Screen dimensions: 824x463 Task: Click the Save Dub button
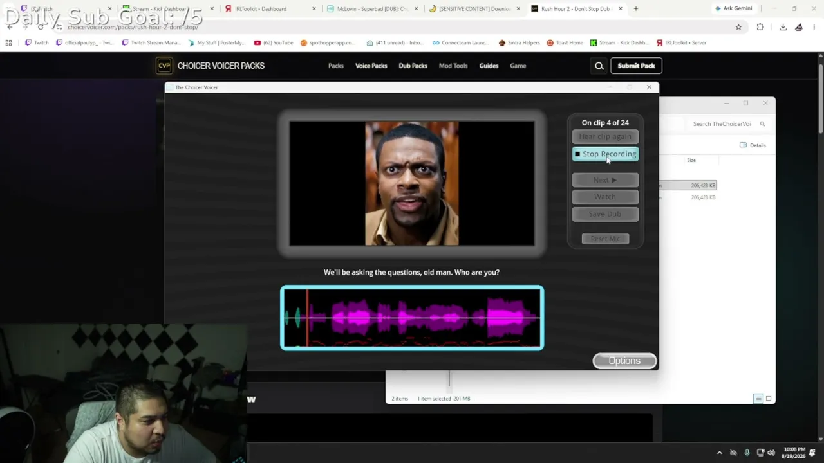(605, 214)
